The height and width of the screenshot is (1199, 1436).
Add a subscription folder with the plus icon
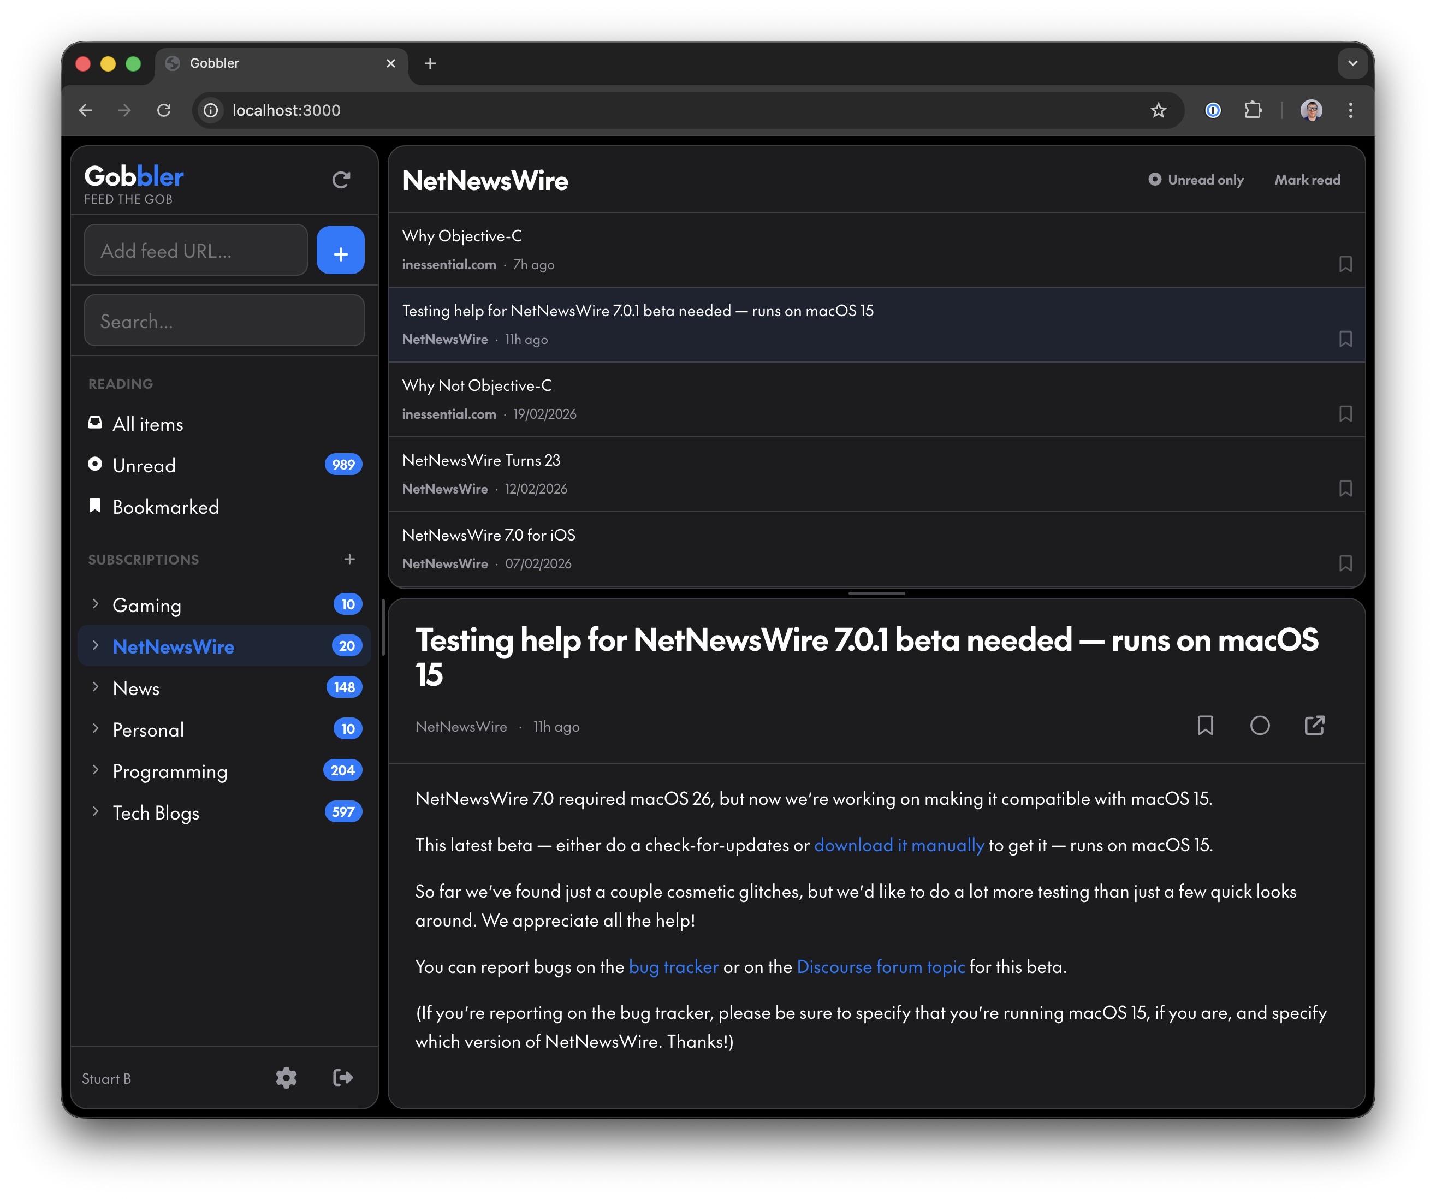point(349,560)
